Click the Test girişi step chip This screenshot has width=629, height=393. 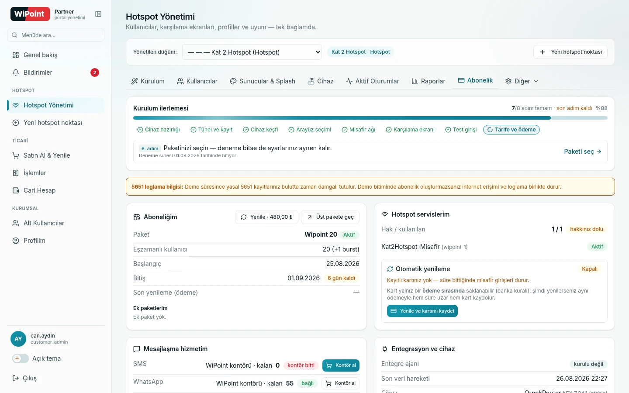click(x=461, y=130)
